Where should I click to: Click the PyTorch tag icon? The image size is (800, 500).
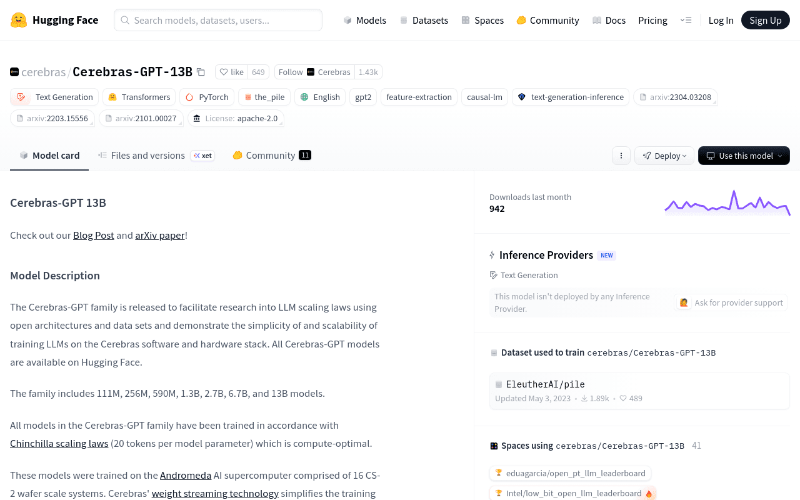coord(189,97)
